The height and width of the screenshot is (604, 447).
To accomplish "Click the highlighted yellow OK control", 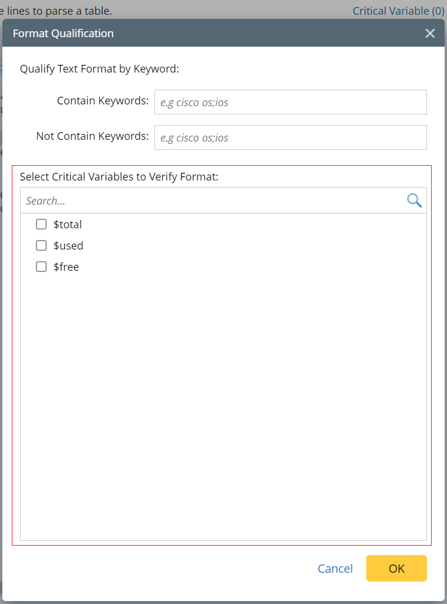I will [x=396, y=568].
